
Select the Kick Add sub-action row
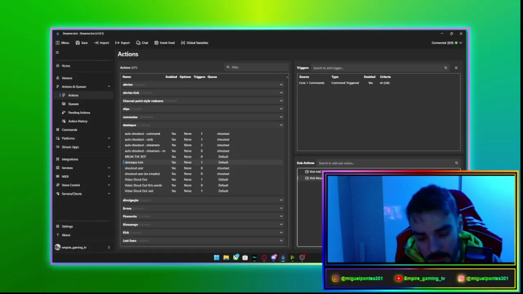pos(314,171)
